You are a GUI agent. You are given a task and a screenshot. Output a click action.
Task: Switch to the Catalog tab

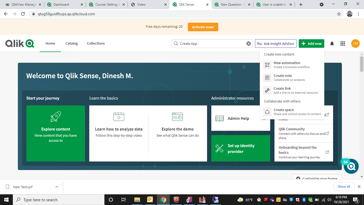click(72, 44)
